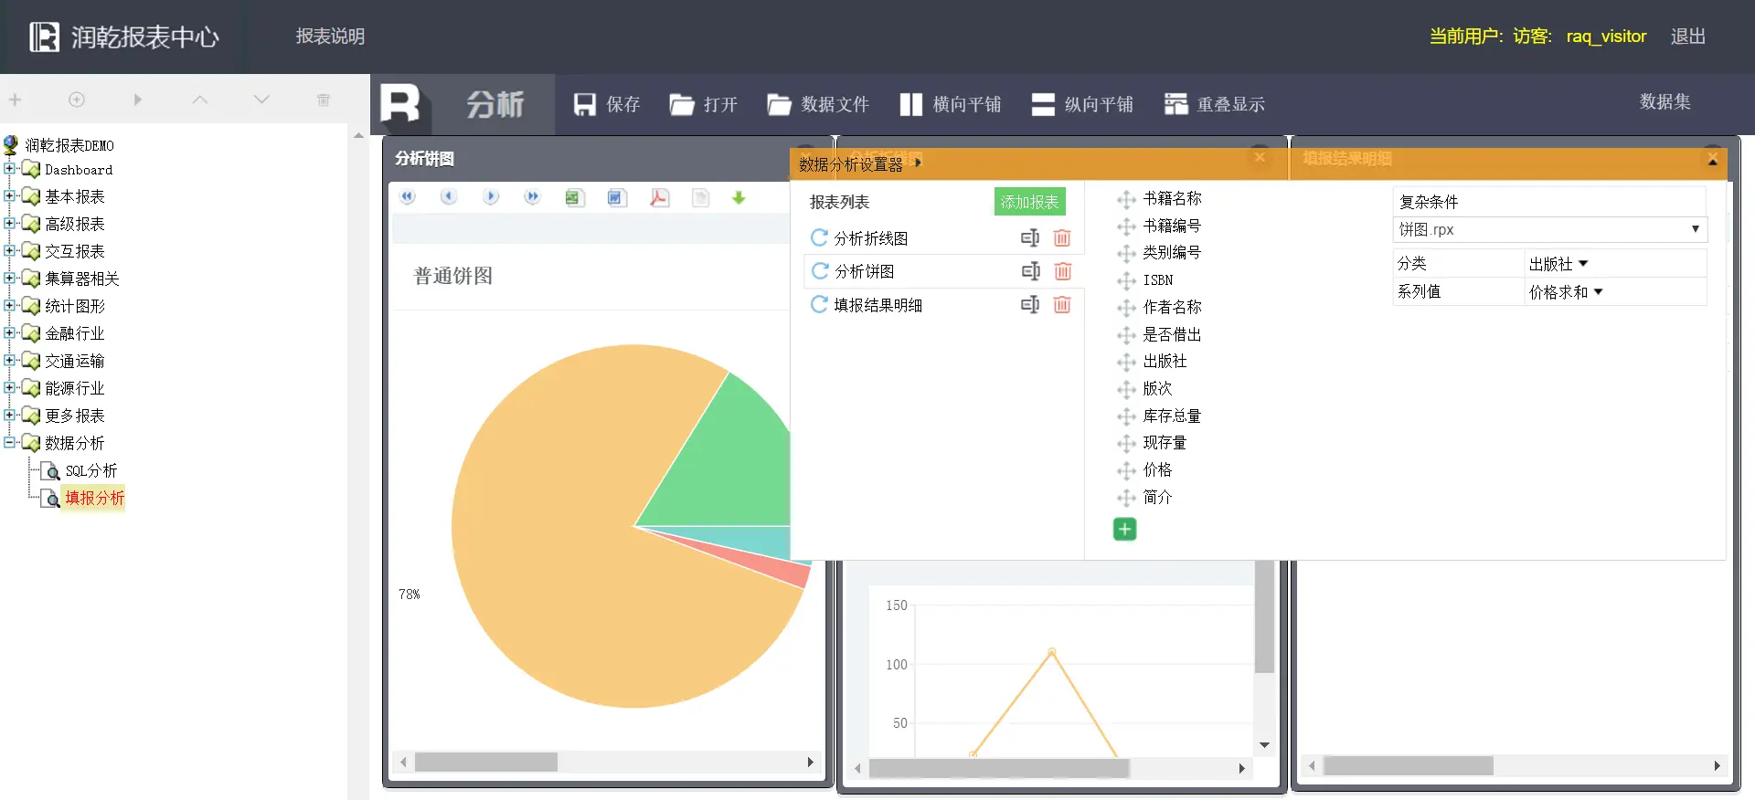Screen dimensions: 1755x800
Task: Open the SQL分析 tree item
Action: coord(90,470)
